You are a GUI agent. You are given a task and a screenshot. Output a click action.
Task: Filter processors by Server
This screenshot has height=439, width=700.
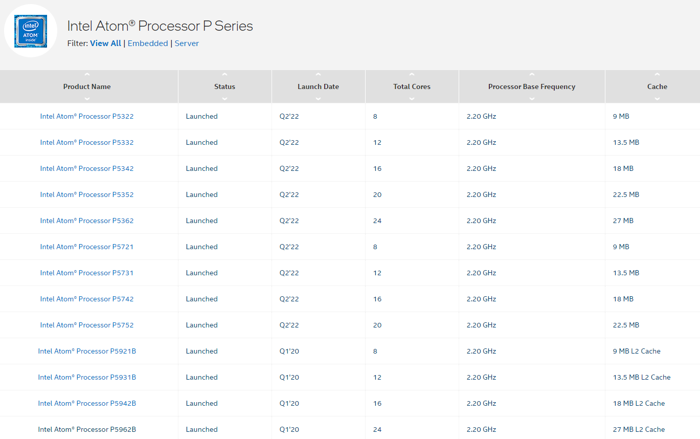(x=187, y=43)
